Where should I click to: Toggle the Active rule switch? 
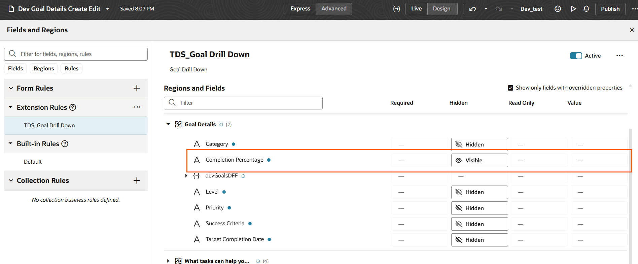pyautogui.click(x=576, y=56)
